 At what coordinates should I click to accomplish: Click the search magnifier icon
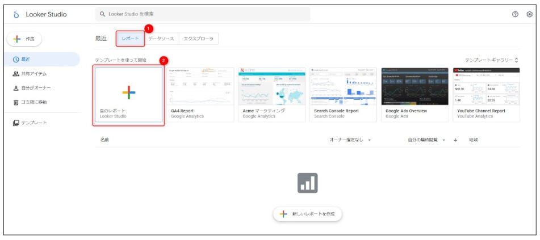pyautogui.click(x=102, y=14)
